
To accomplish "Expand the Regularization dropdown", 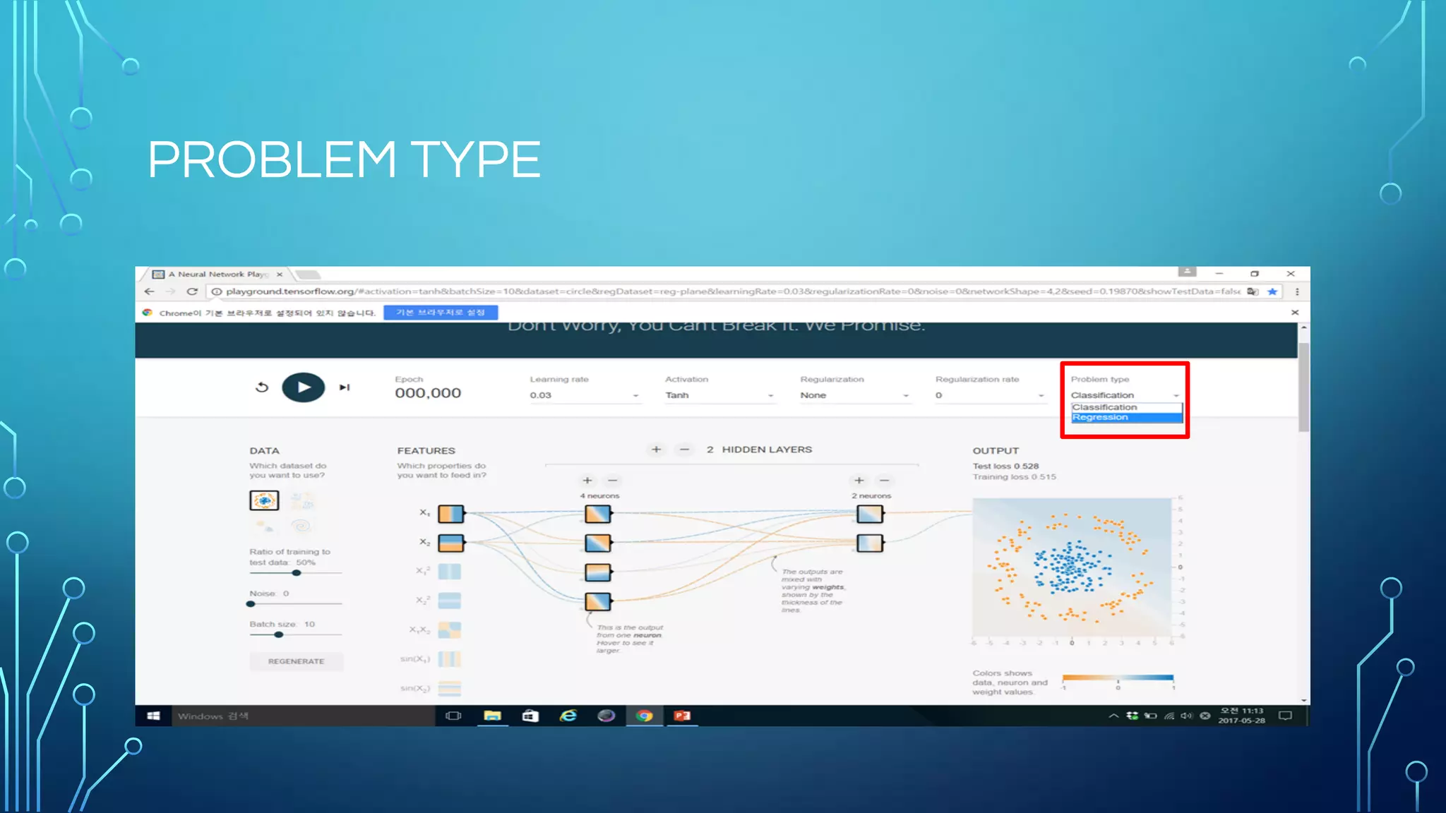I will pos(854,395).
